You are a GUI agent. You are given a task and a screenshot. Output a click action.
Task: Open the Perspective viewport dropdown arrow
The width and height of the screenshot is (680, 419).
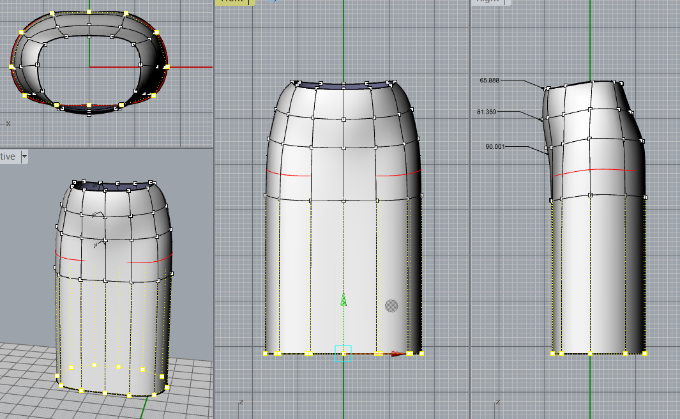24,156
